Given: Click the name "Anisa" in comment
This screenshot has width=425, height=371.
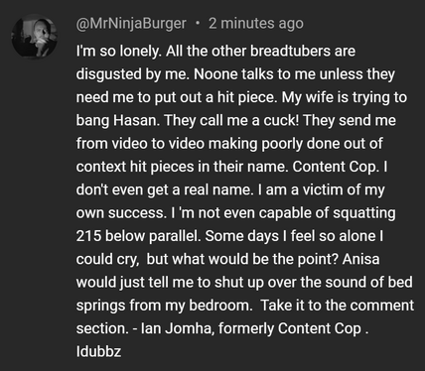Looking at the screenshot, I should coord(360,259).
